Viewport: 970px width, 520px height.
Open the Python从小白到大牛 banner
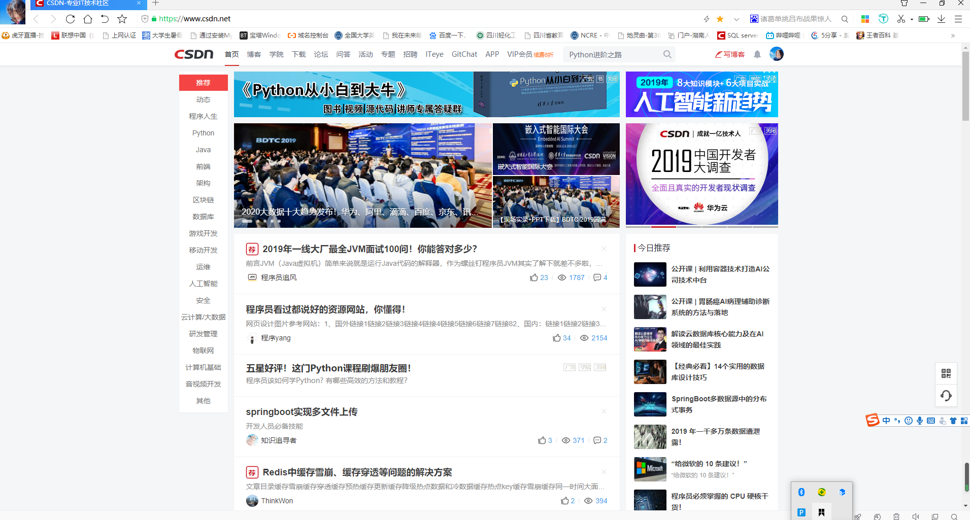pyautogui.click(x=426, y=94)
